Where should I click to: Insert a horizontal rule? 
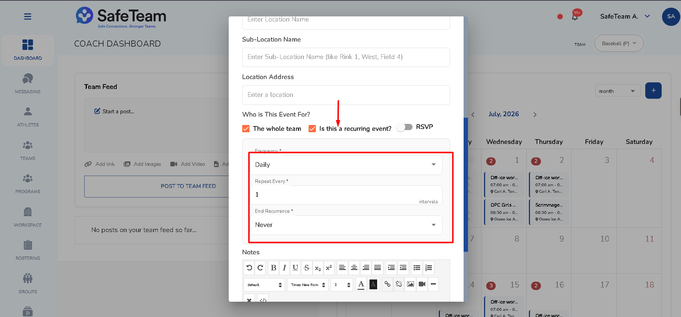433,284
